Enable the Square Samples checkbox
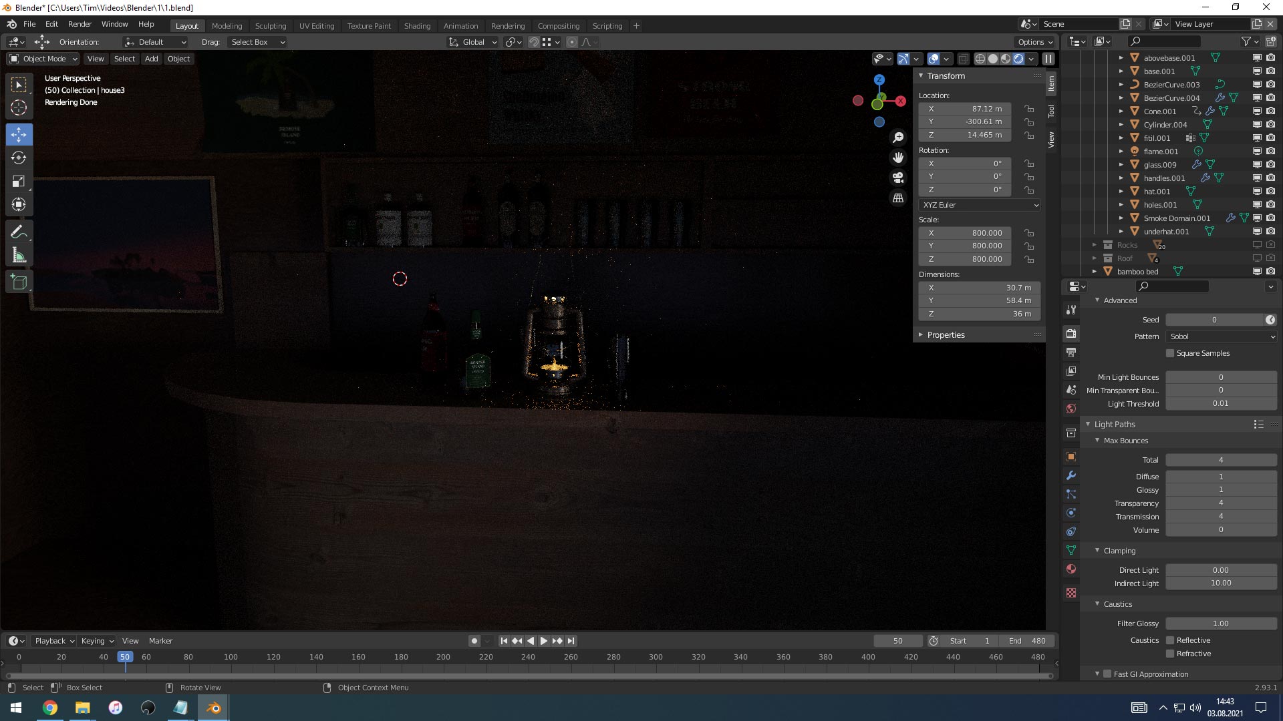 tap(1170, 353)
